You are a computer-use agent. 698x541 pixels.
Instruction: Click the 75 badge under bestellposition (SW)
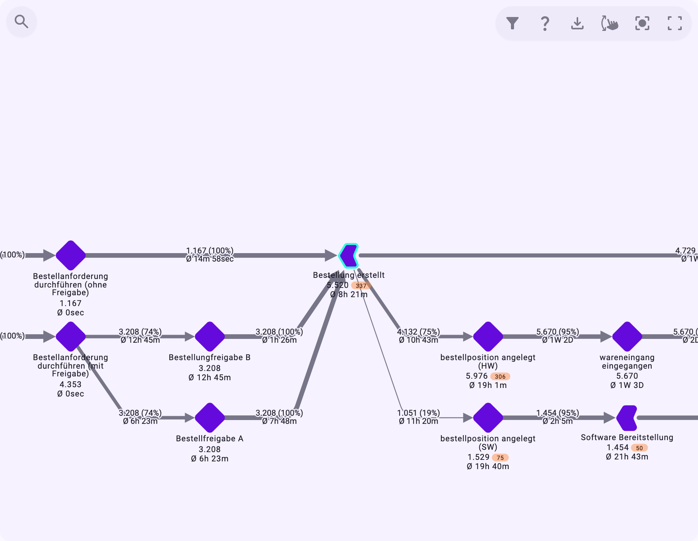(x=500, y=458)
